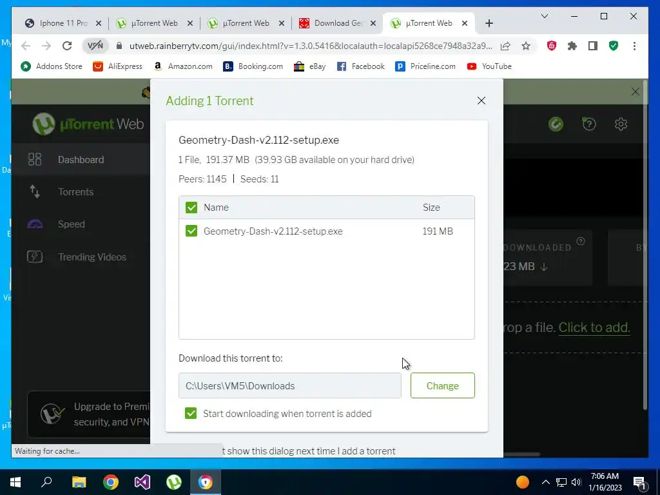The width and height of the screenshot is (660, 495).
Task: Open the Priceline.com bookmark
Action: (x=425, y=66)
